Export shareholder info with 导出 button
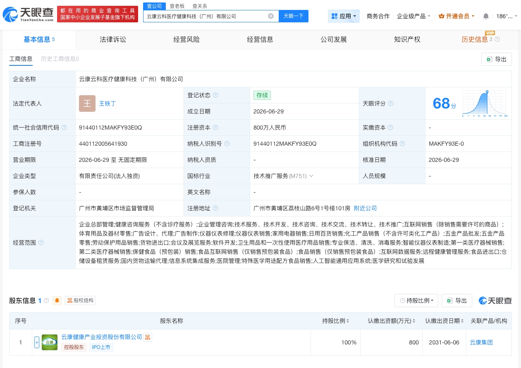Image resolution: width=521 pixels, height=368 pixels. pos(457,301)
